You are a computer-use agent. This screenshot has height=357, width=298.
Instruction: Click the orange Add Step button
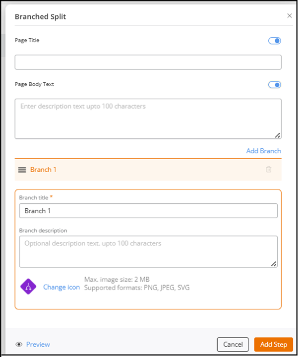tap(273, 345)
